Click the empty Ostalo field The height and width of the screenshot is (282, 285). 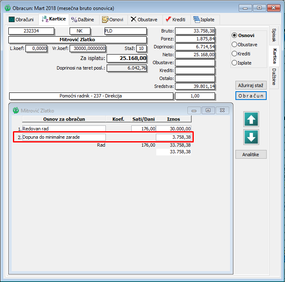[195, 78]
